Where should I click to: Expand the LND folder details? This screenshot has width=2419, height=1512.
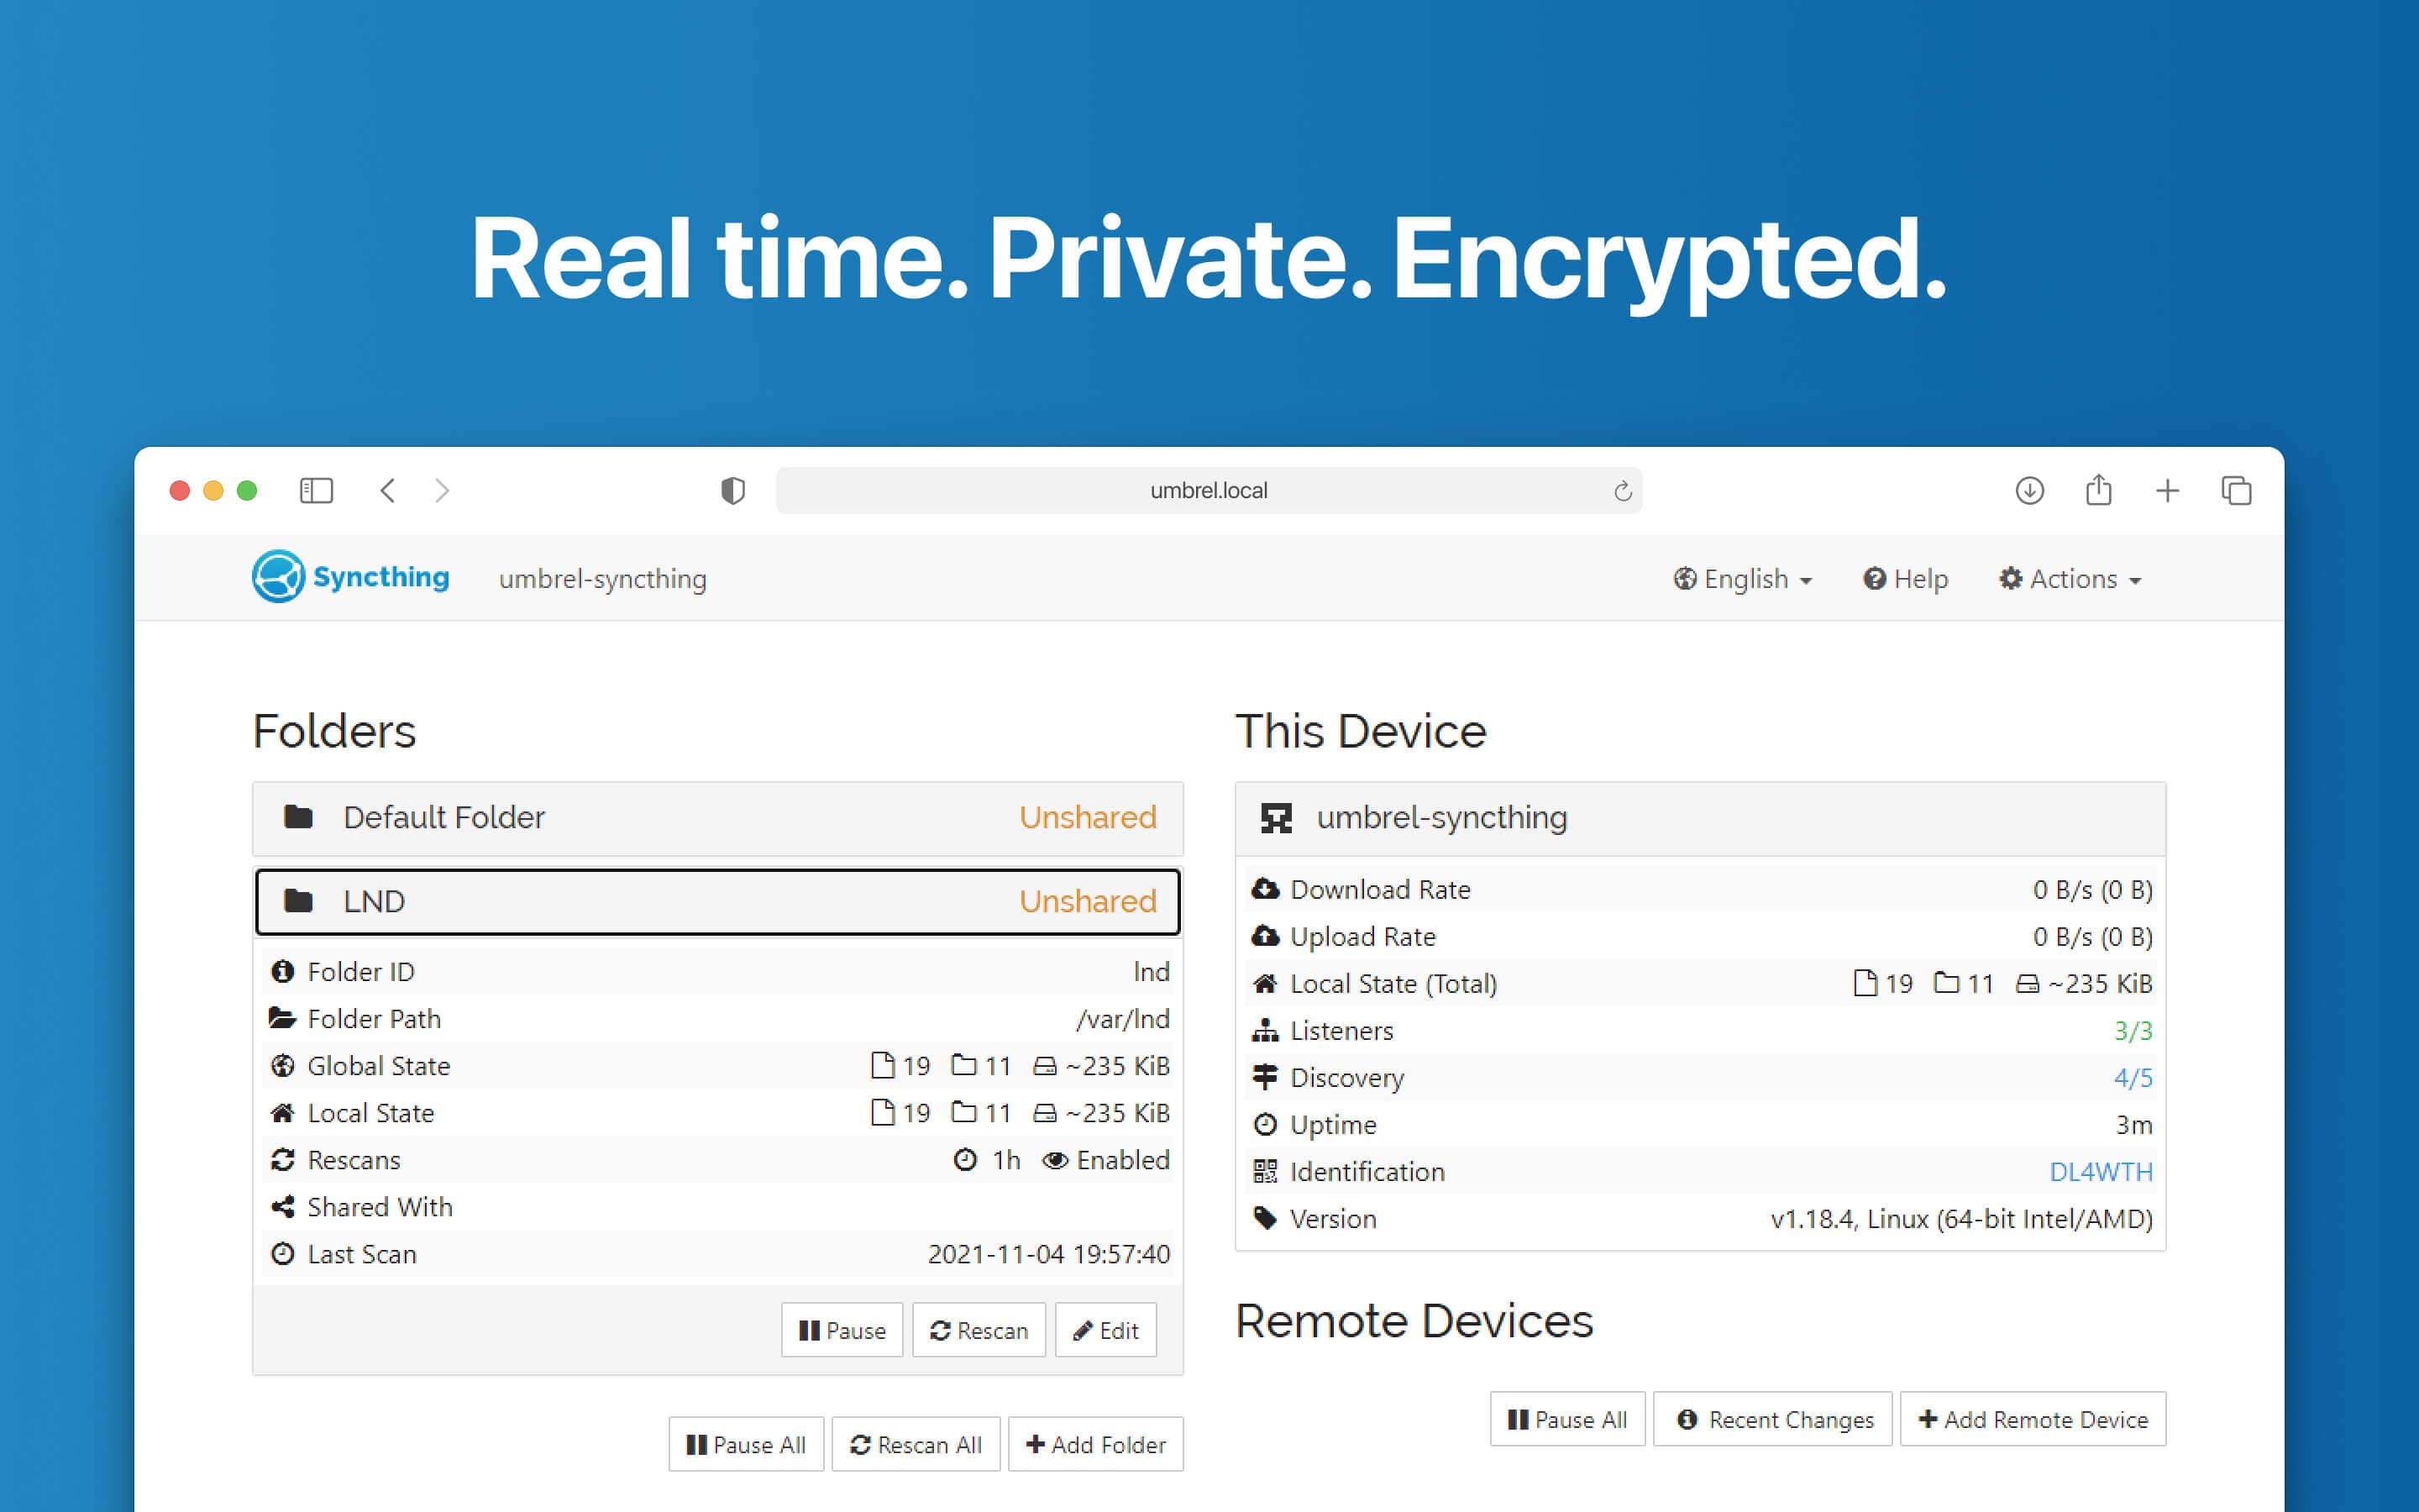tap(719, 900)
